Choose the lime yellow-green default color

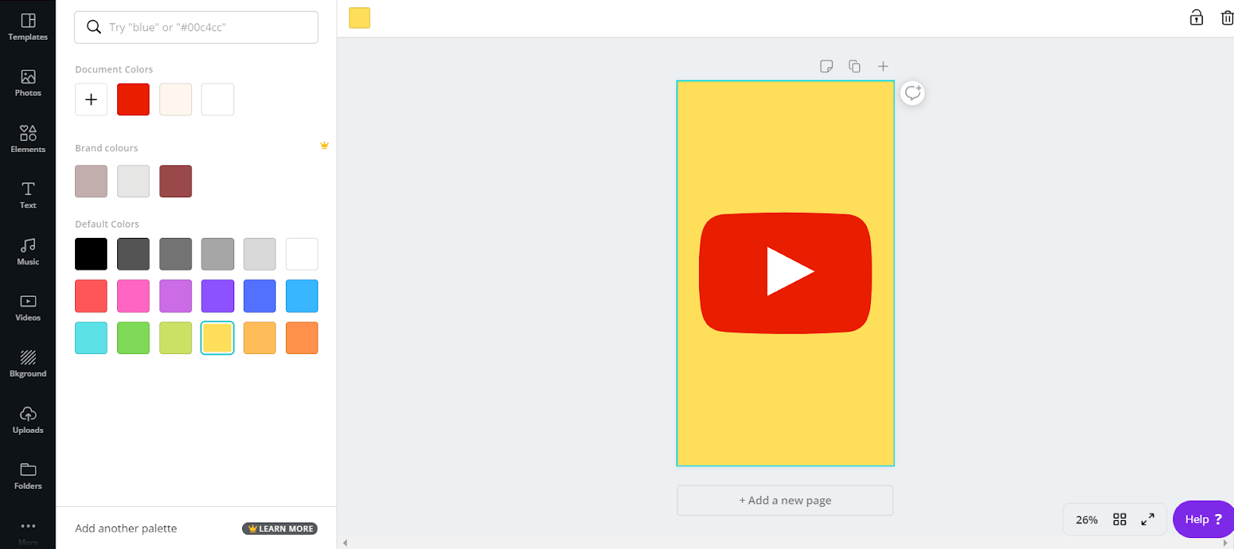176,338
